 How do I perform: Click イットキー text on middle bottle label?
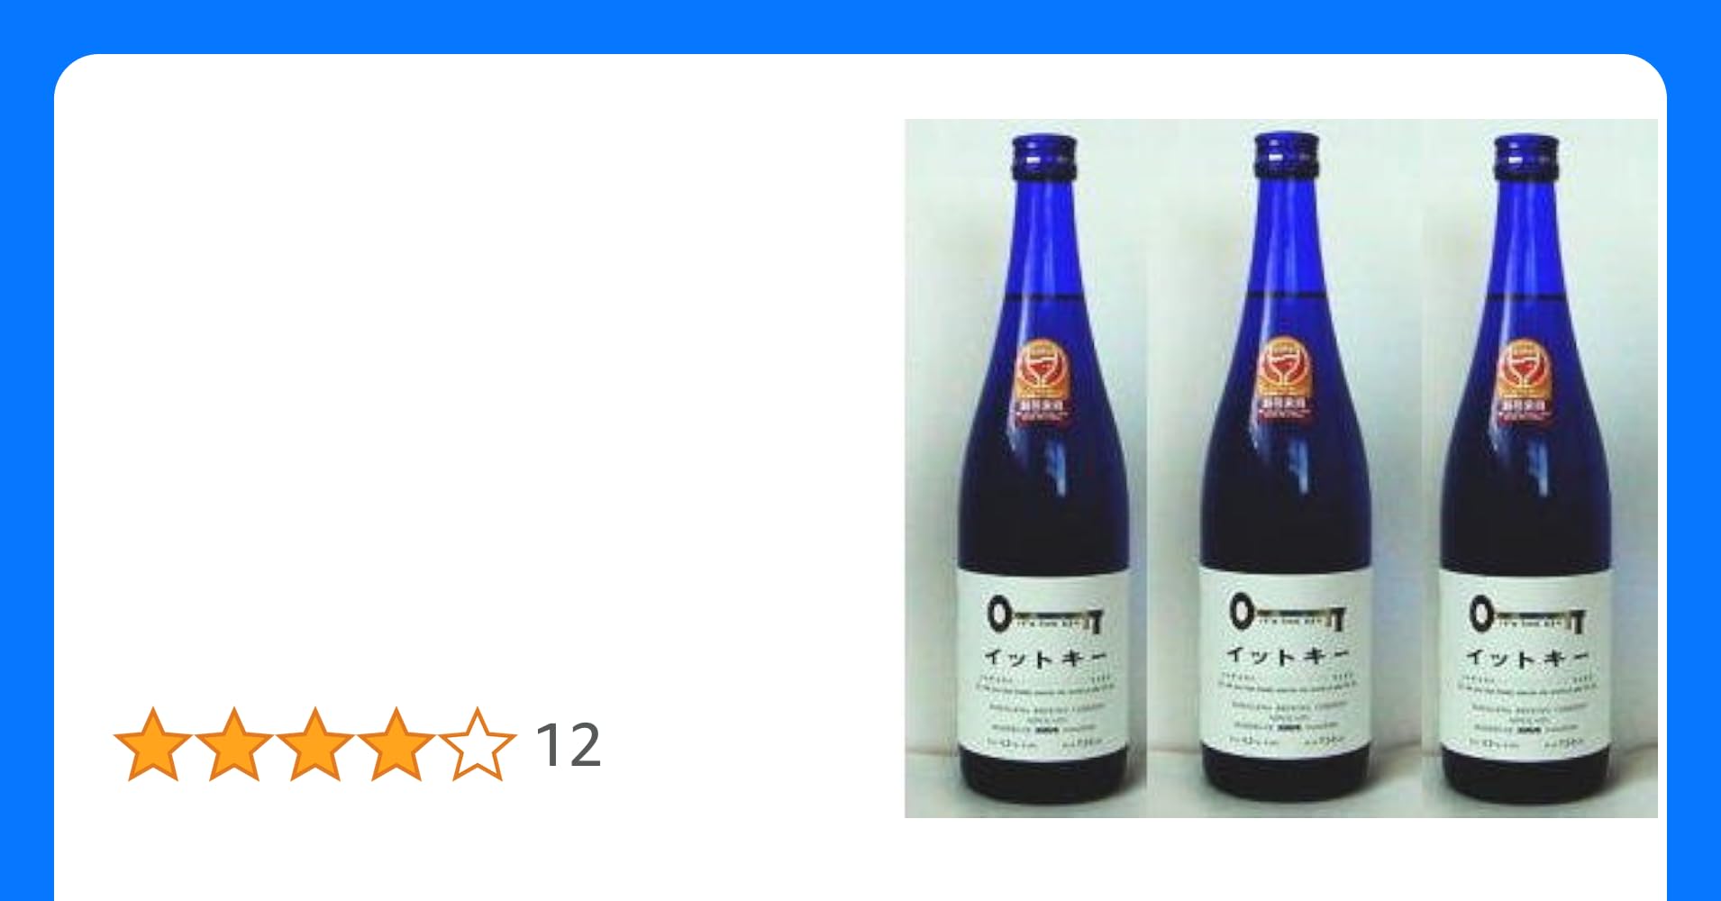(x=1287, y=655)
